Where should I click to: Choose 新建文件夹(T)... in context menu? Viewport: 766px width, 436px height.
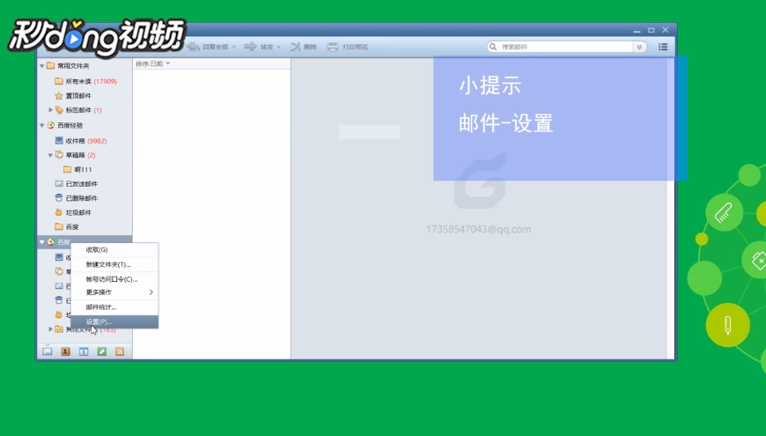114,264
